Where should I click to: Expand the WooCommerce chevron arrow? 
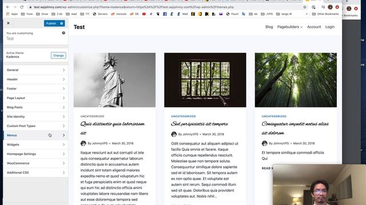pyautogui.click(x=63, y=163)
